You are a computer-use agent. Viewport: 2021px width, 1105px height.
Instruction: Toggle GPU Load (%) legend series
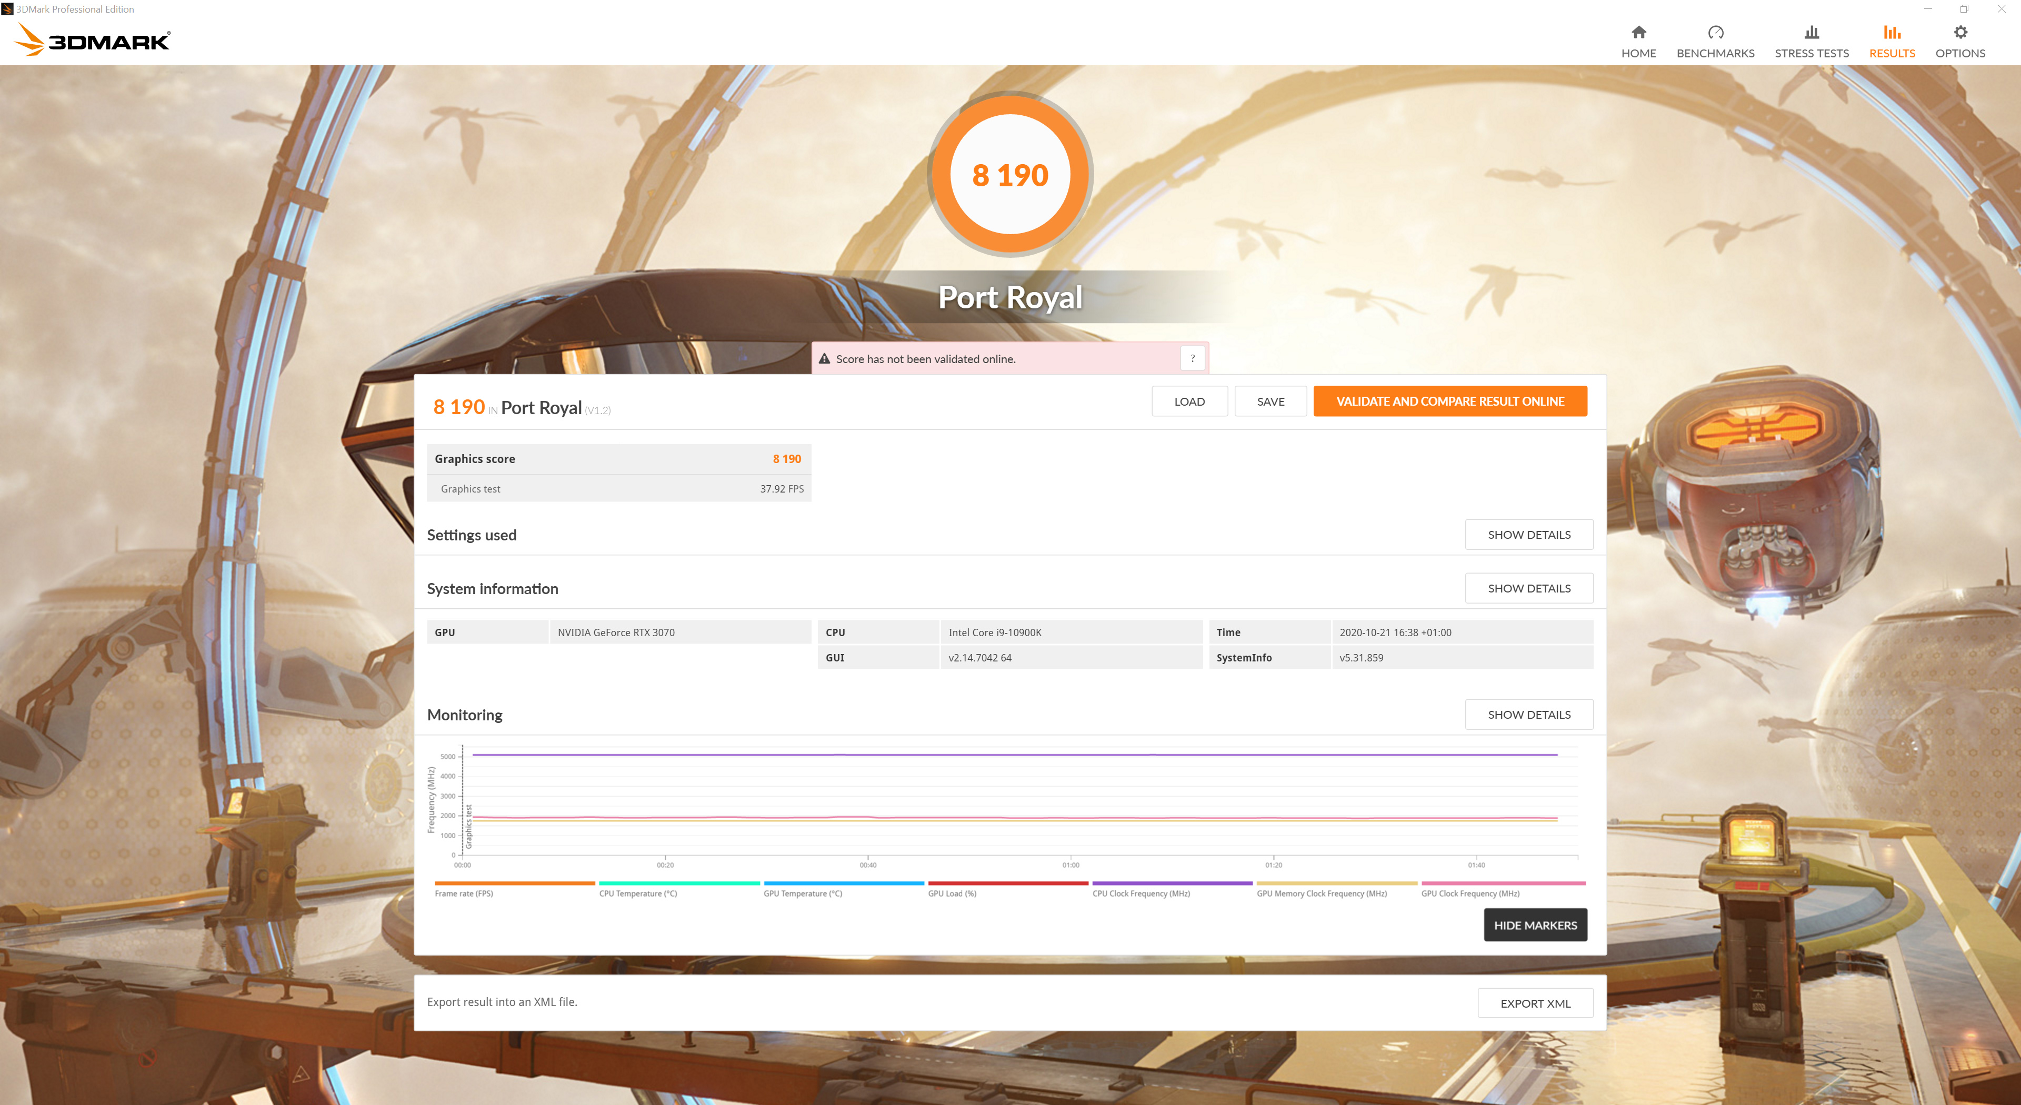(x=952, y=893)
